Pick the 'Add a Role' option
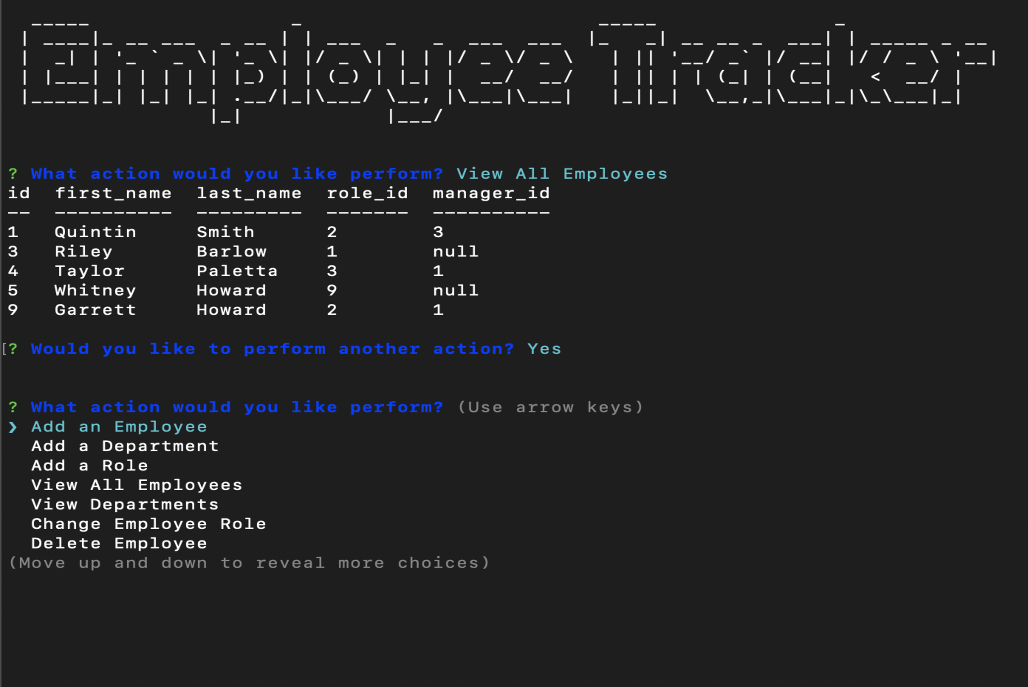This screenshot has width=1028, height=687. (89, 465)
